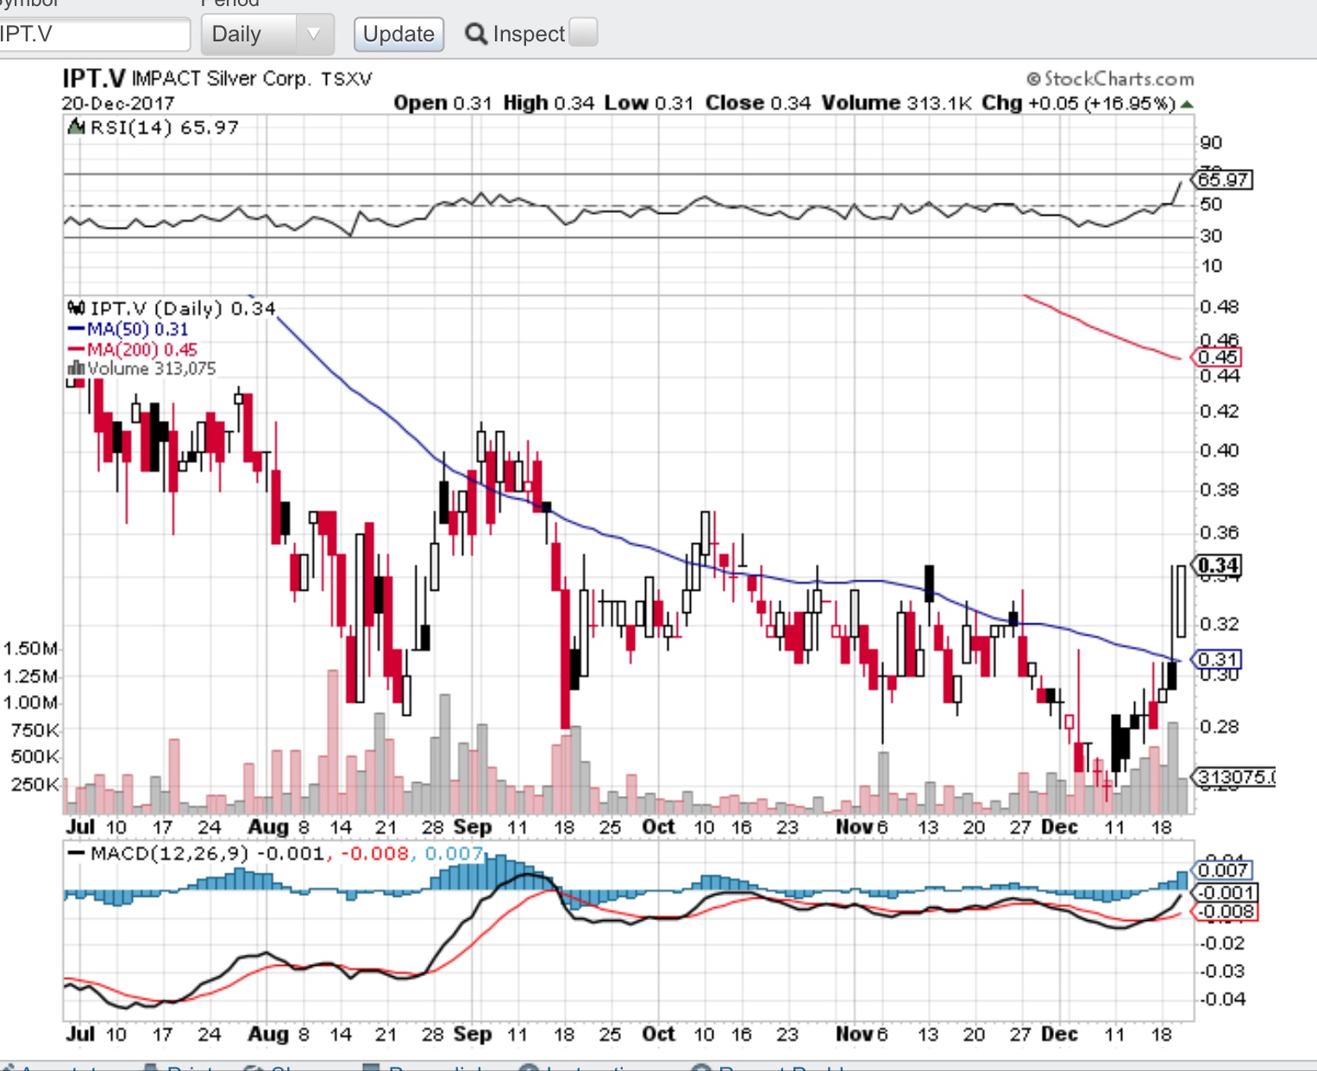Open the Period dropdown showing Daily
The image size is (1317, 1071).
point(252,34)
